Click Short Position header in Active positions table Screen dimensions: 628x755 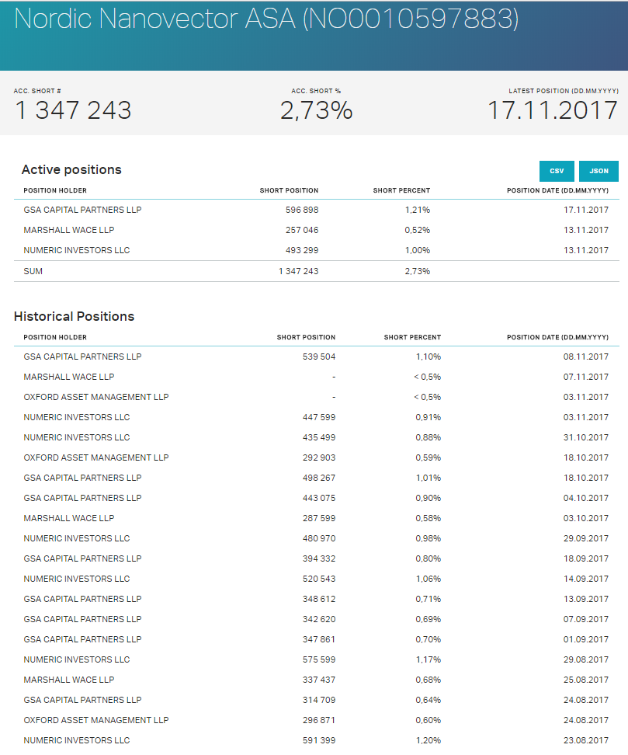[289, 190]
